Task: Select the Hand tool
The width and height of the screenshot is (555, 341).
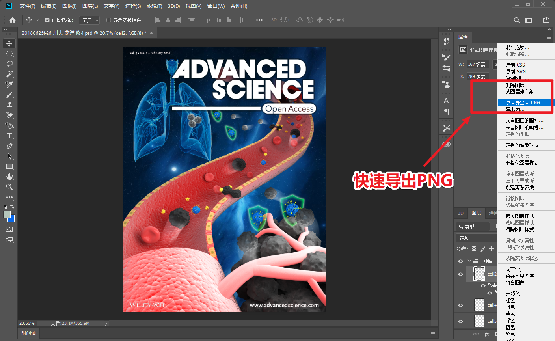Action: (9, 177)
